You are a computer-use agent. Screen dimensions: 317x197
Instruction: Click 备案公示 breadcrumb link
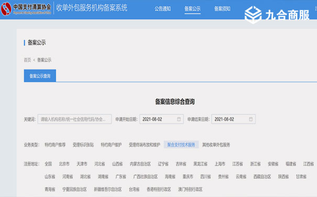[x=44, y=60]
